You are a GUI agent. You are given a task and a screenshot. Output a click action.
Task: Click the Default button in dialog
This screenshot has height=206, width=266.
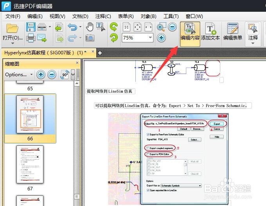pyautogui.click(x=183, y=129)
